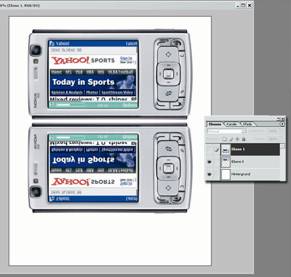Hide Ebene 0 layer with eye icon
The height and width of the screenshot is (277, 291).
(209, 162)
